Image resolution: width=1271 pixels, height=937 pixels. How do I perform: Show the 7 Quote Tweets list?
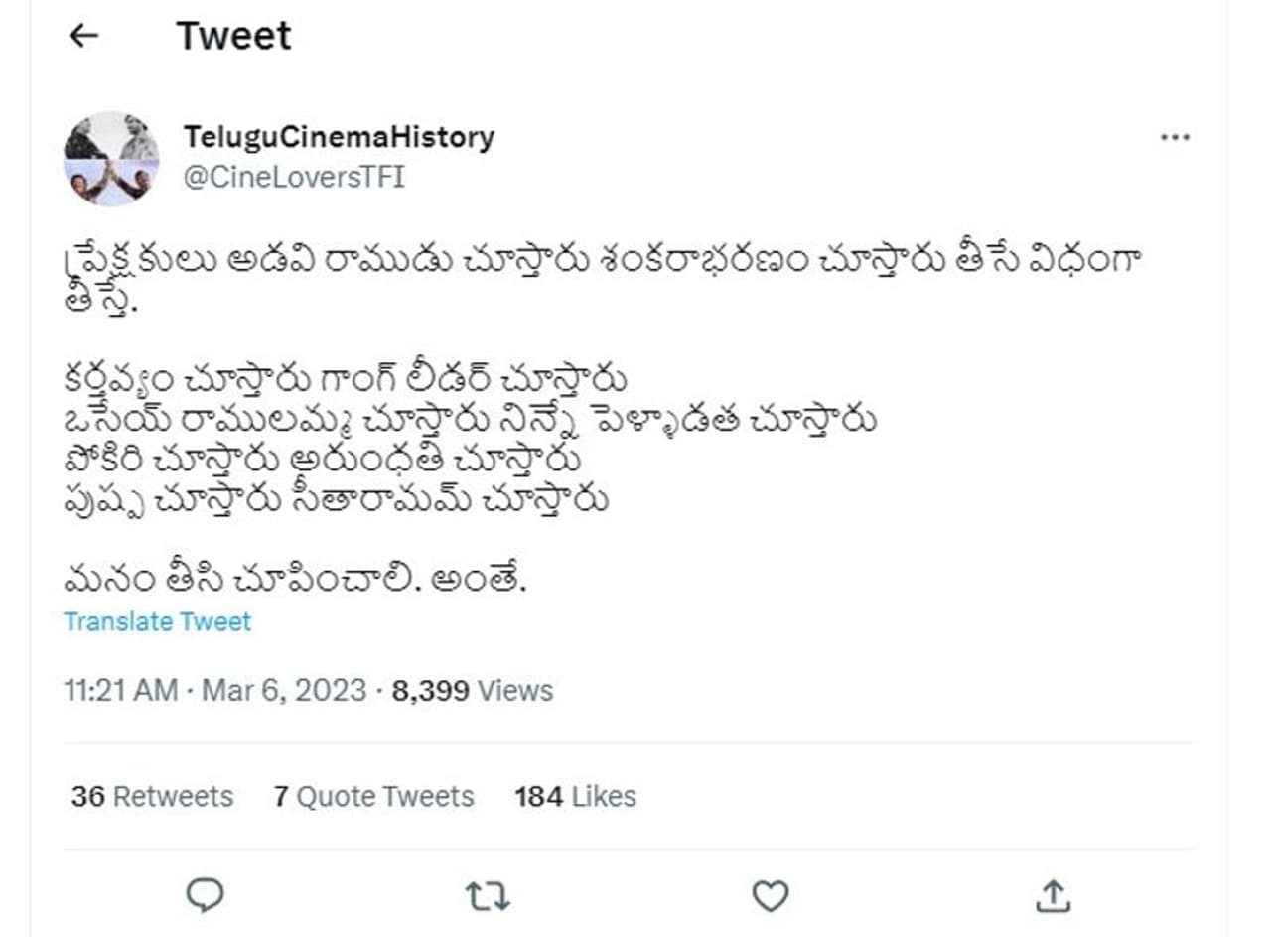pyautogui.click(x=373, y=796)
